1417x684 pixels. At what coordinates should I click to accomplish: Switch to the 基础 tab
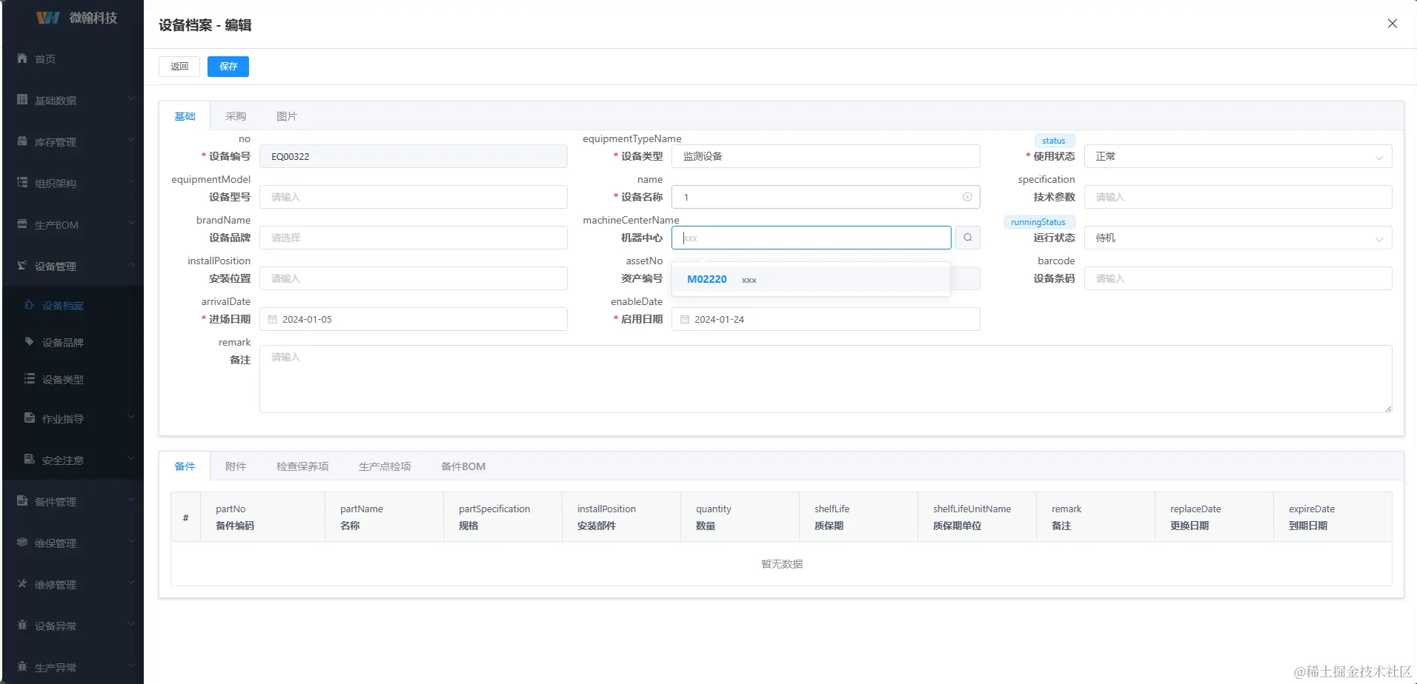[185, 116]
